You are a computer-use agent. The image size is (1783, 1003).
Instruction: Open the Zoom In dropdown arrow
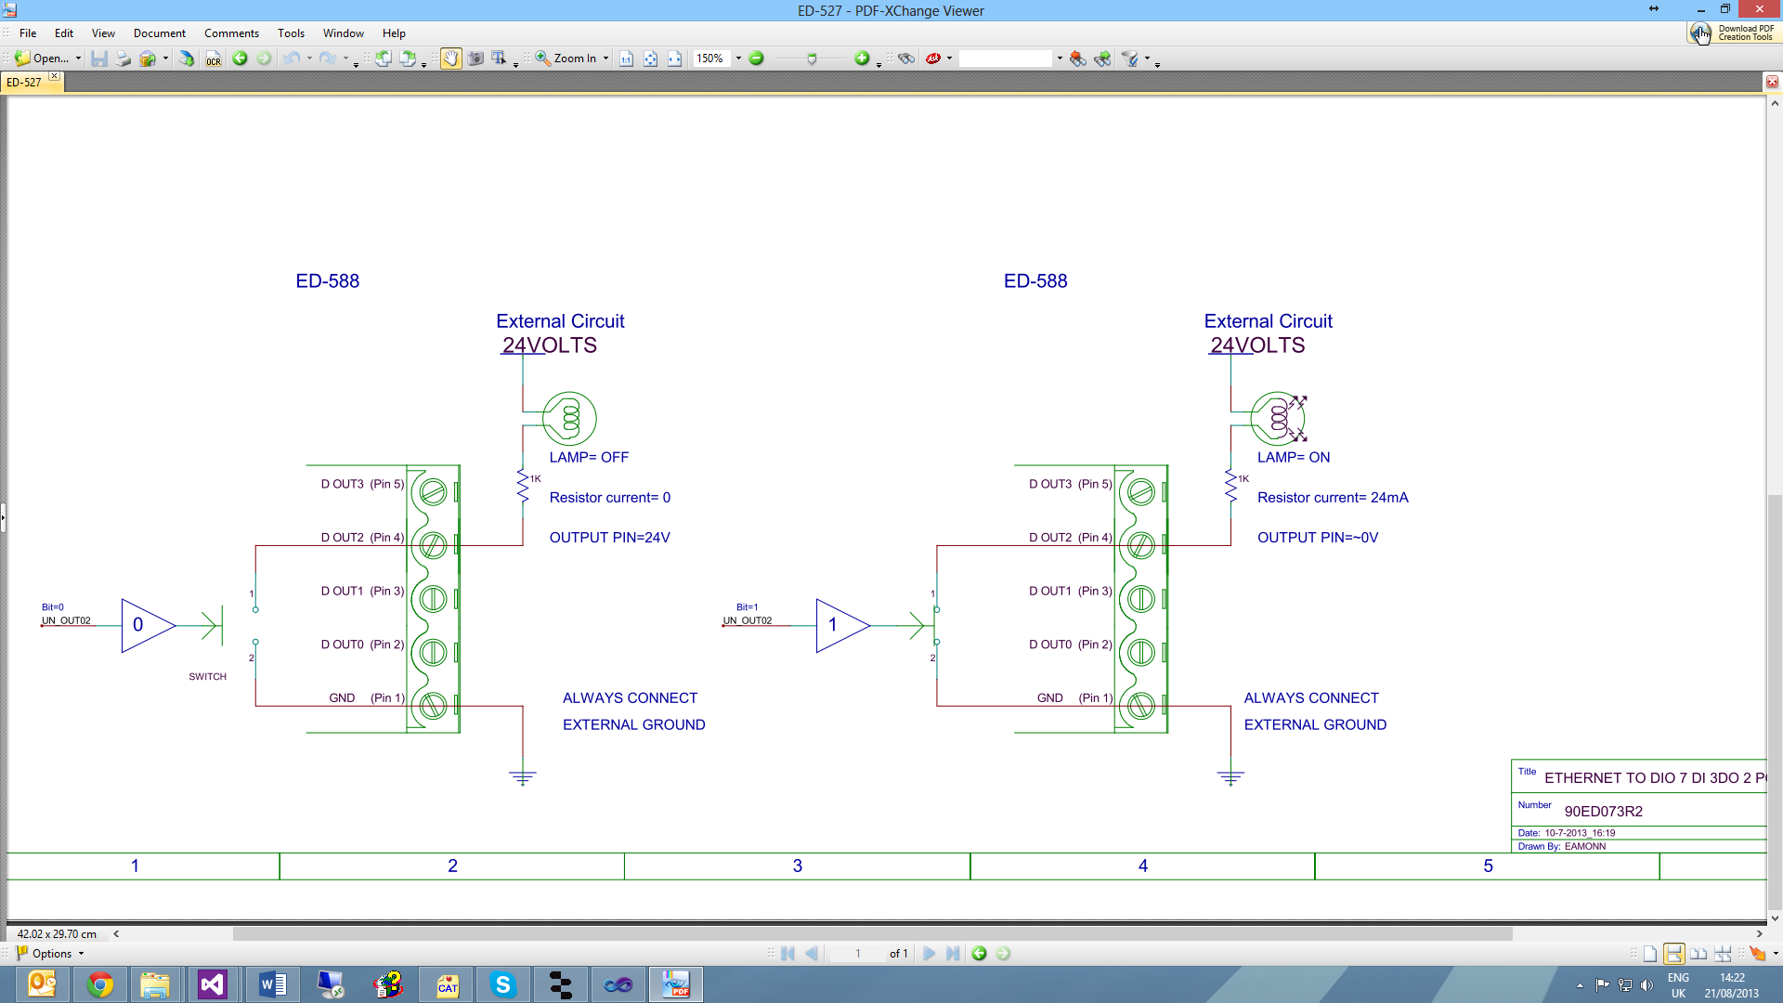coord(605,59)
